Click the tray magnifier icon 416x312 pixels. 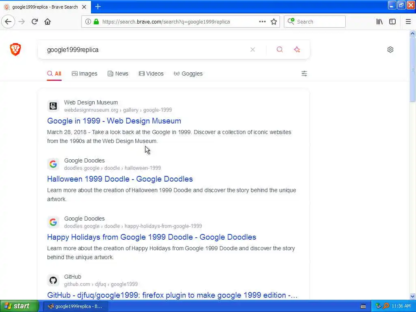point(386,306)
